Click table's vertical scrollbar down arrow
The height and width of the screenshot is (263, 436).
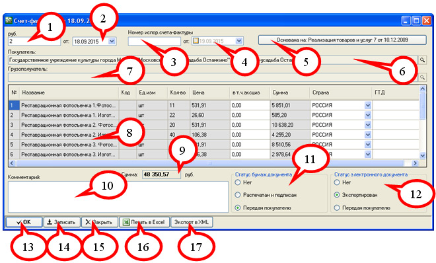point(423,155)
